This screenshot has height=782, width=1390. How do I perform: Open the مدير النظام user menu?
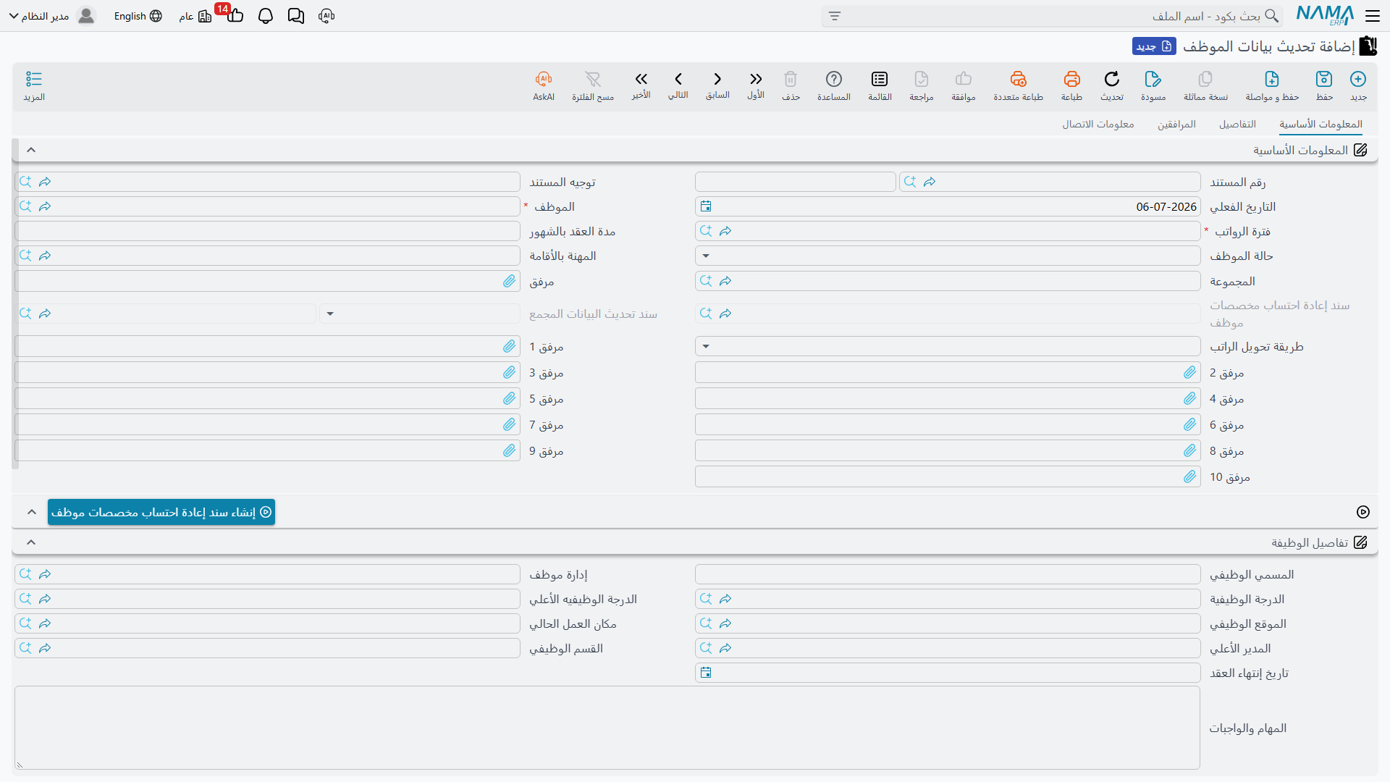click(x=52, y=16)
